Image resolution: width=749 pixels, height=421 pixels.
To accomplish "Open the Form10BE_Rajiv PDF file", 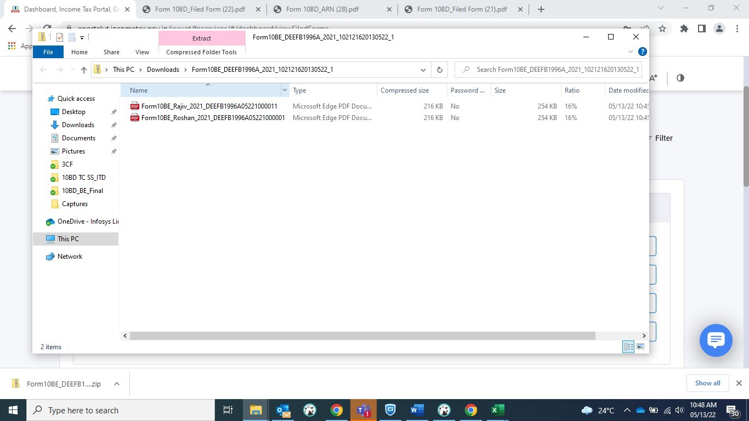I will (209, 106).
